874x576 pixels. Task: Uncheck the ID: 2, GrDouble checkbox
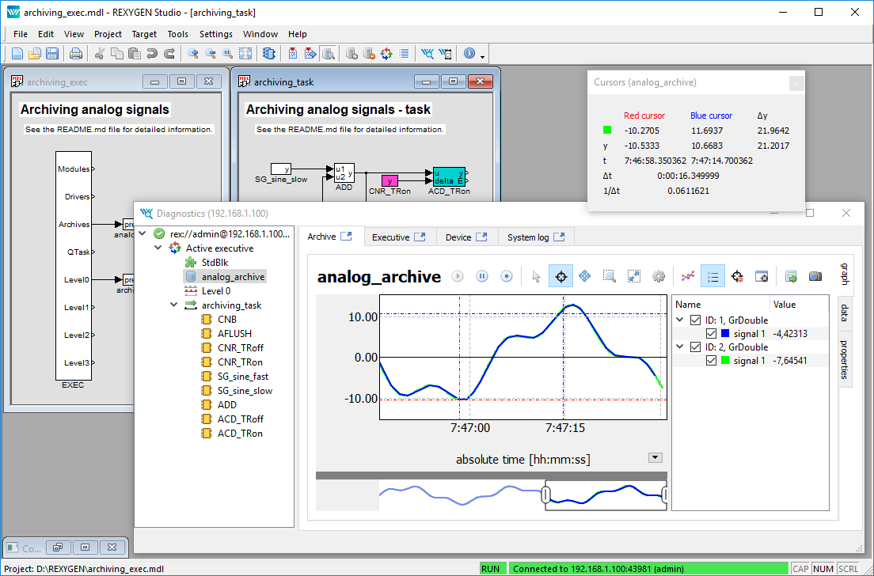coord(695,347)
